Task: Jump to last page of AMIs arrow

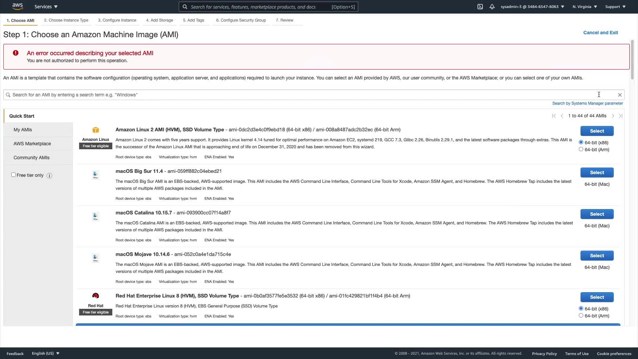Action: point(620,116)
